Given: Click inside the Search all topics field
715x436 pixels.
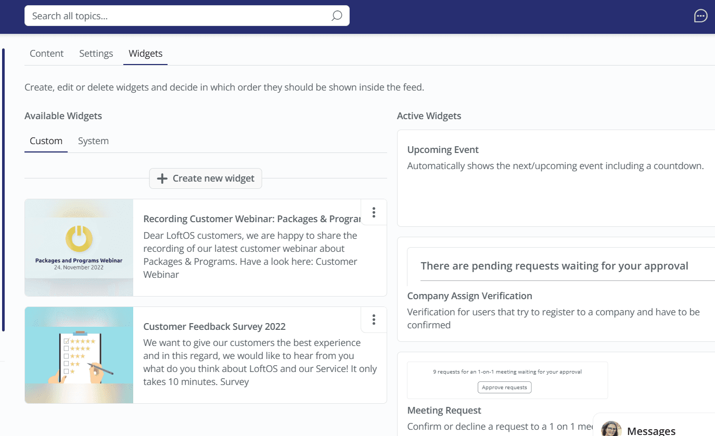Looking at the screenshot, I should 177,16.
